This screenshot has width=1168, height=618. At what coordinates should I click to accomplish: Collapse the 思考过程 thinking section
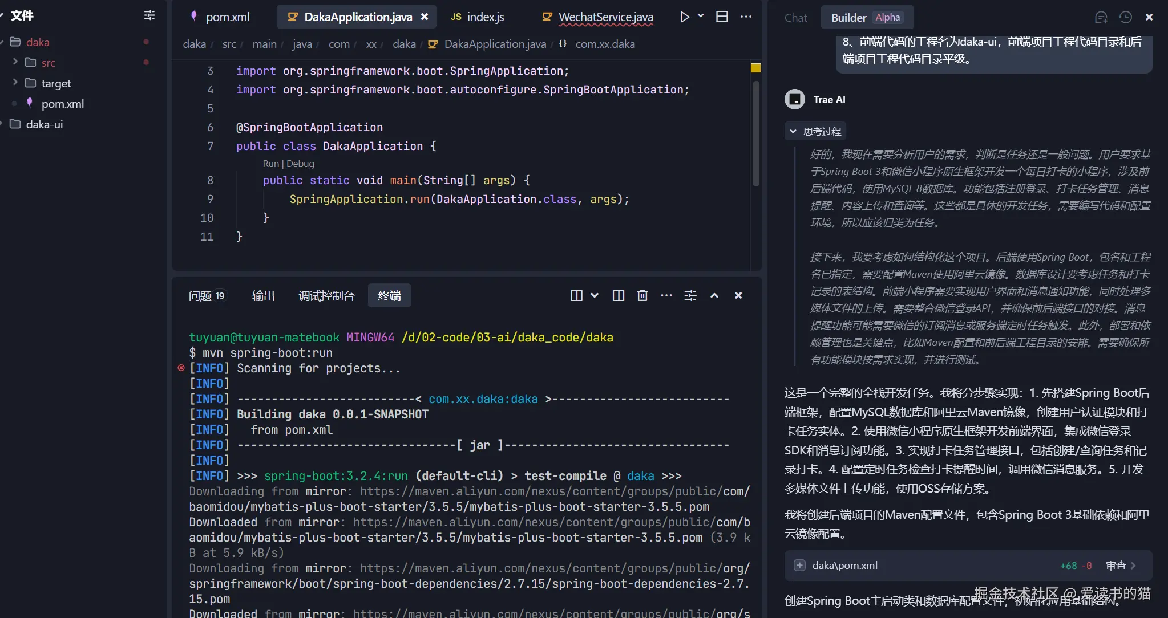click(x=815, y=132)
